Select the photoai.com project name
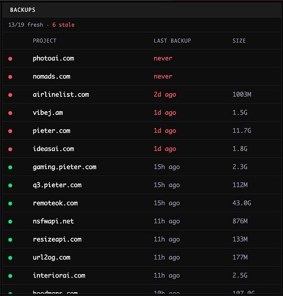 coord(53,58)
